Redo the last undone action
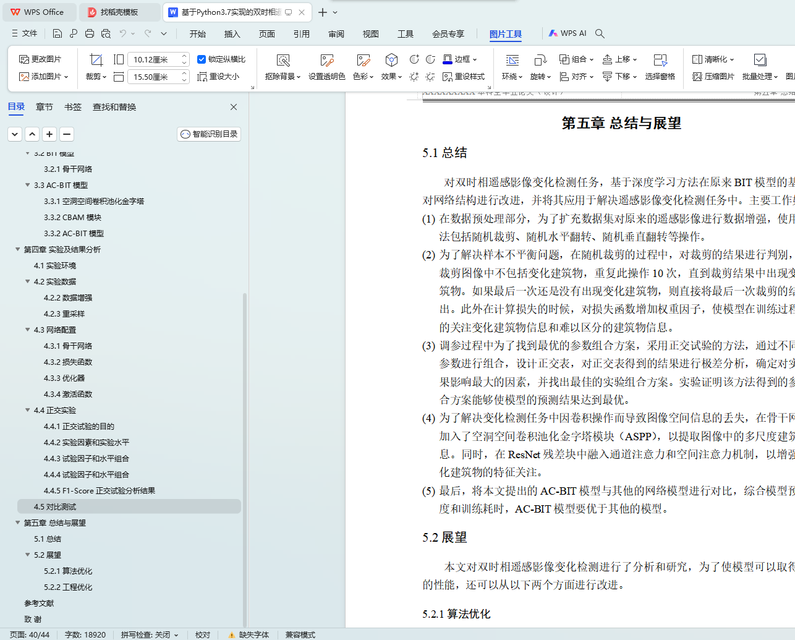Screen dimensions: 795x640 click(x=148, y=33)
